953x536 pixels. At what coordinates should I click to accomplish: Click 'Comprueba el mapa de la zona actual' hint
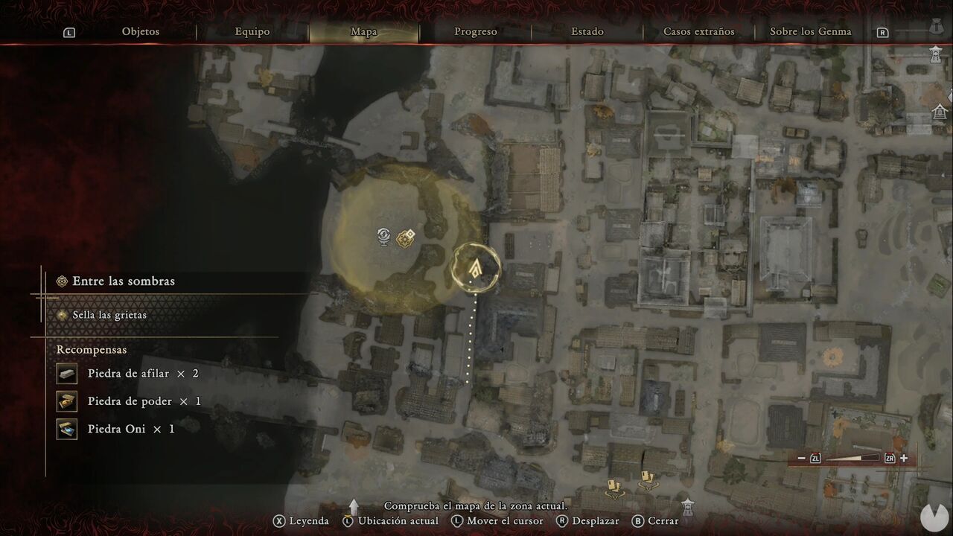(x=476, y=506)
